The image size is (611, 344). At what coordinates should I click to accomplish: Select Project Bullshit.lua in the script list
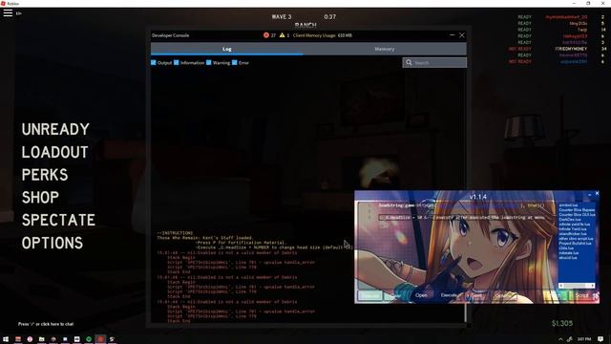coord(575,243)
